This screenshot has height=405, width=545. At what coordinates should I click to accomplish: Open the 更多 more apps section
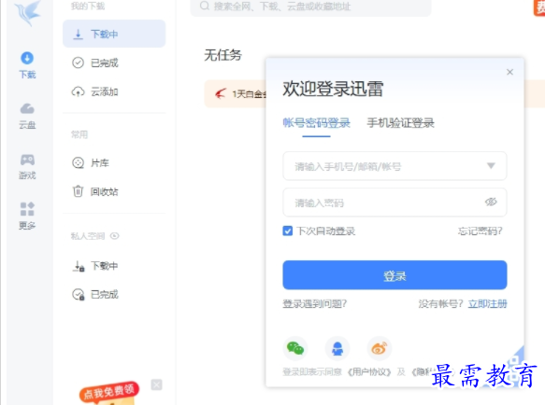(x=27, y=216)
